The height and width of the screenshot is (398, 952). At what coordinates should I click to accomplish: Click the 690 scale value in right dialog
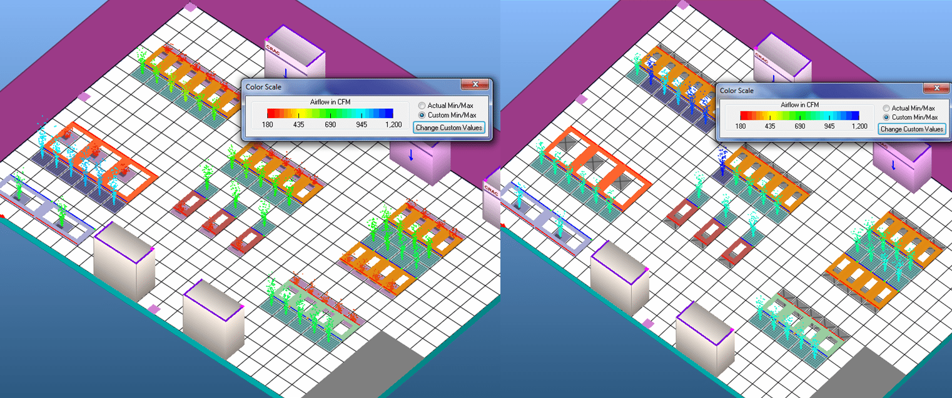[800, 126]
